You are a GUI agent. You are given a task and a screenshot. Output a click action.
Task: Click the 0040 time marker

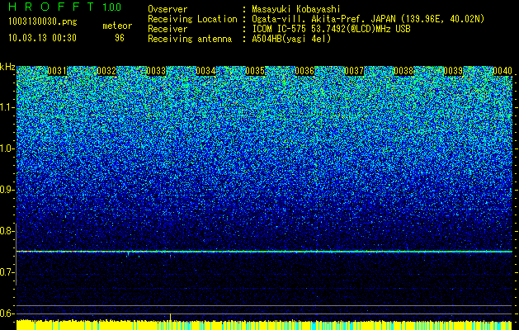pyautogui.click(x=502, y=71)
